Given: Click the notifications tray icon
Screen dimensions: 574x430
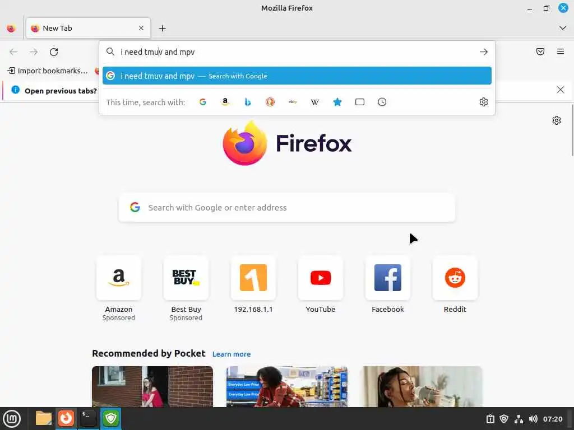Looking at the screenshot, I should pos(490,419).
